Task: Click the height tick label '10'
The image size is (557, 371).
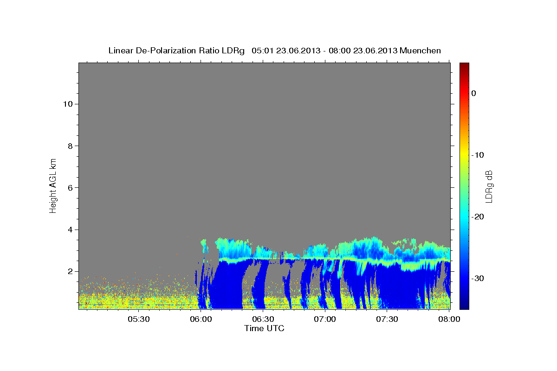Action: tap(68, 104)
